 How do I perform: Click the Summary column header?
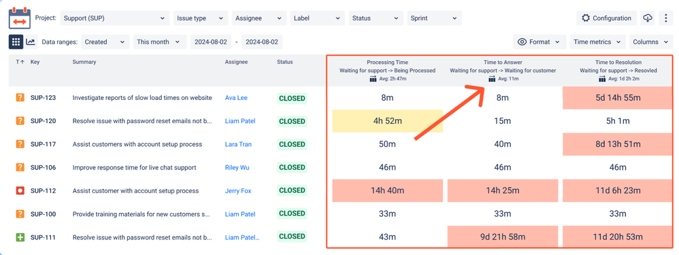pos(84,62)
